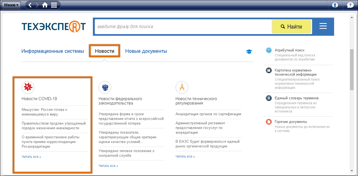Open Атрибутный поиск in sidebar
The width and height of the screenshot is (358, 176).
coord(289,50)
